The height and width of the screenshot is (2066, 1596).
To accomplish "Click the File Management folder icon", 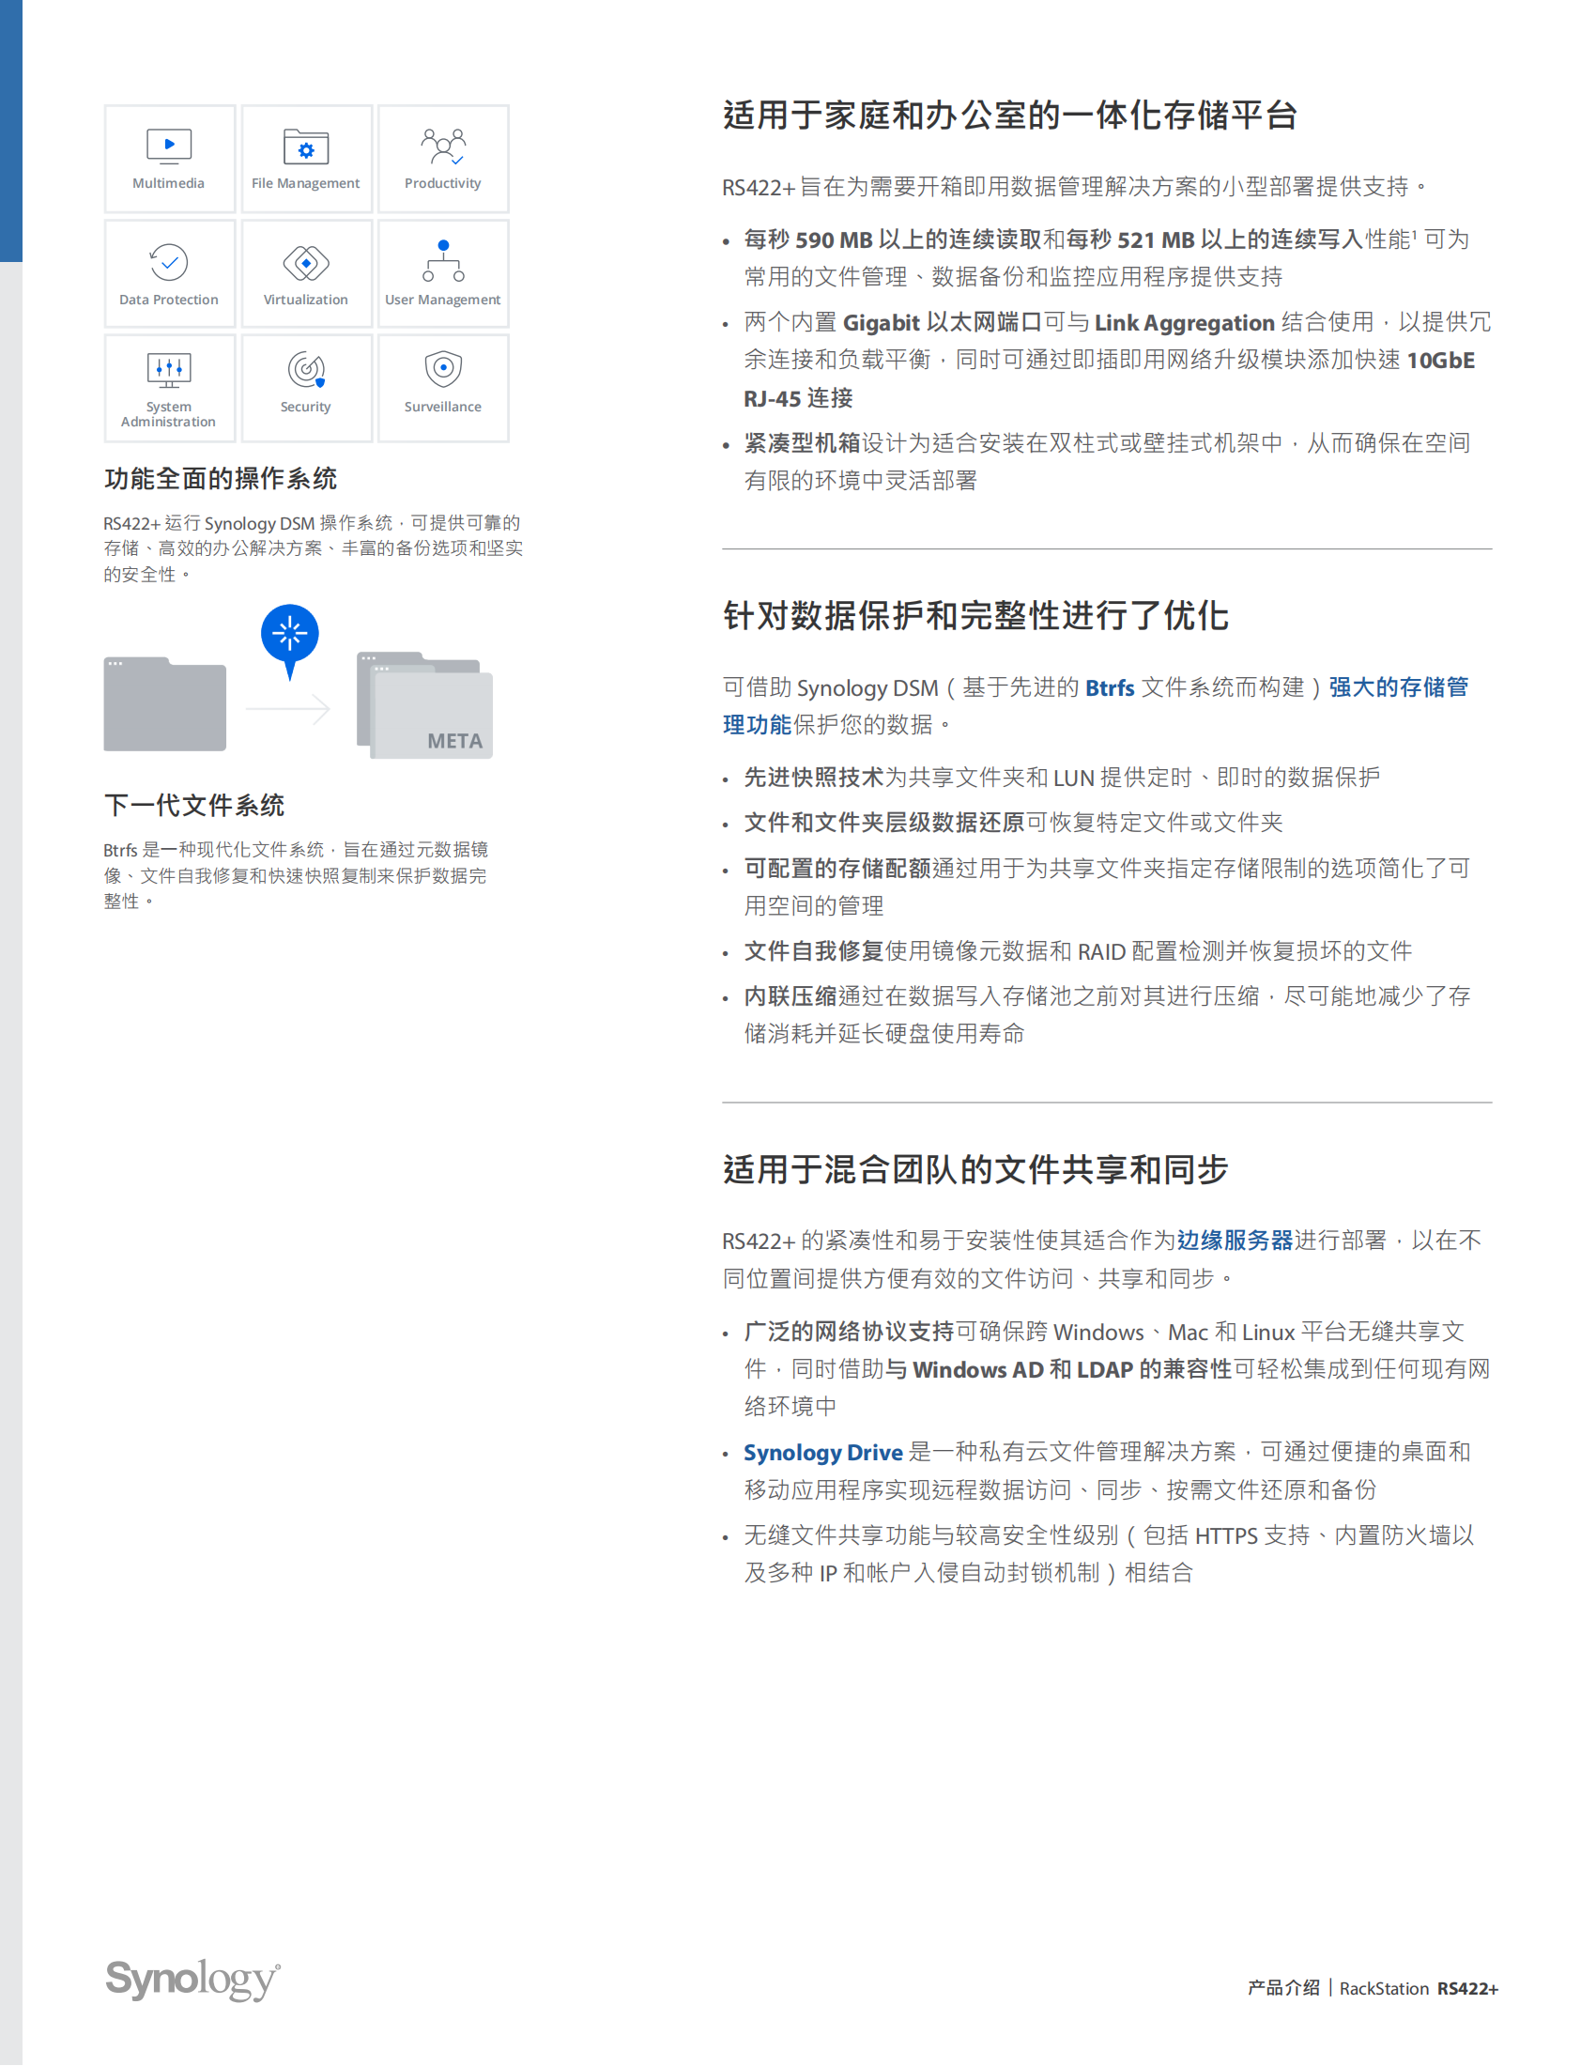I will (x=305, y=146).
